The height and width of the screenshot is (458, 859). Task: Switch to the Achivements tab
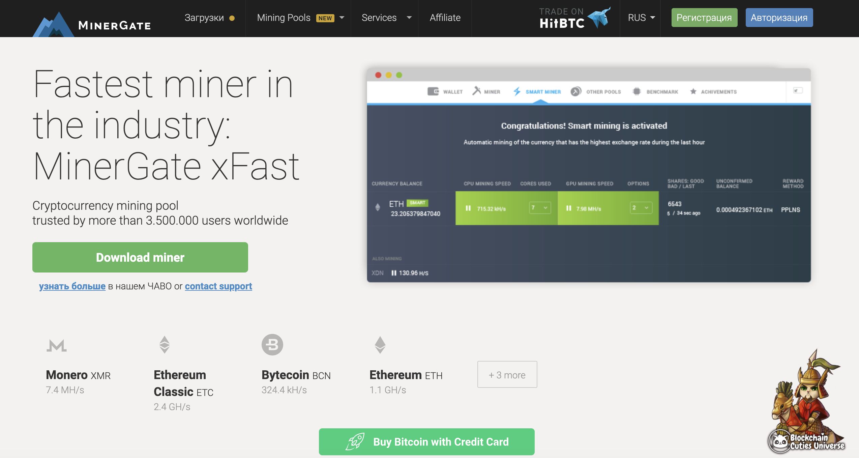(713, 91)
